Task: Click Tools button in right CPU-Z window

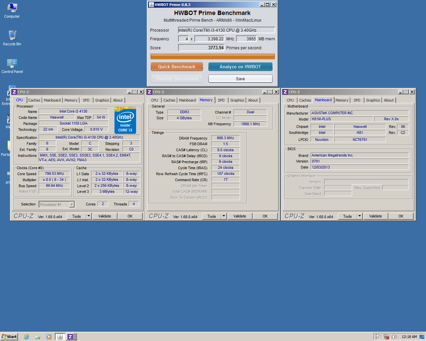Action: point(347,216)
